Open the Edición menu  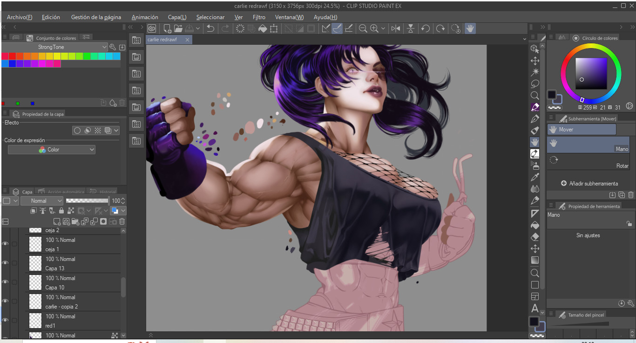51,17
